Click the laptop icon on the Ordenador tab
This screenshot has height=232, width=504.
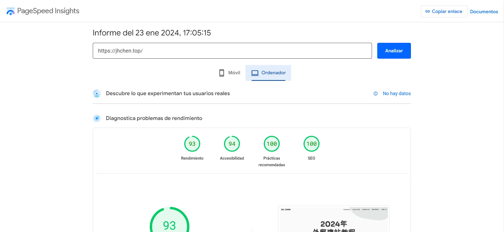tap(255, 73)
